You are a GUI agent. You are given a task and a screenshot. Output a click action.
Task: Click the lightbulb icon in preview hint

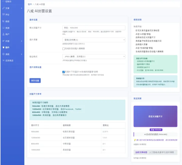click(135, 140)
